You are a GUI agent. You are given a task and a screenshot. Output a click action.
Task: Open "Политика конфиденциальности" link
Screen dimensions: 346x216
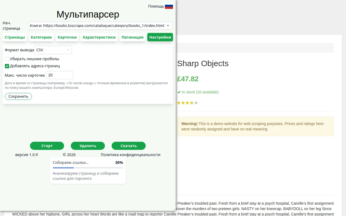131,155
